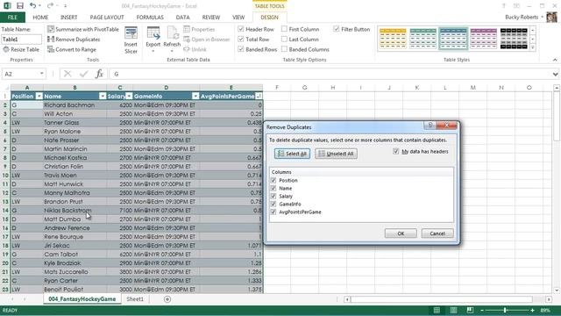561x316 pixels.
Task: Click ribbon display options icon
Action: pos(516,6)
